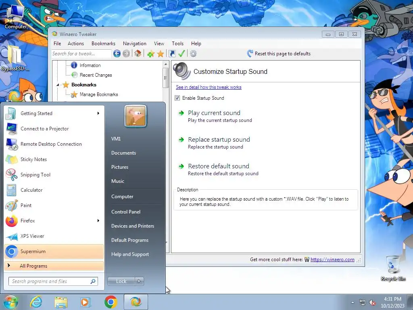This screenshot has width=413, height=310.
Task: Open the Bookmarks menu
Action: 103,44
